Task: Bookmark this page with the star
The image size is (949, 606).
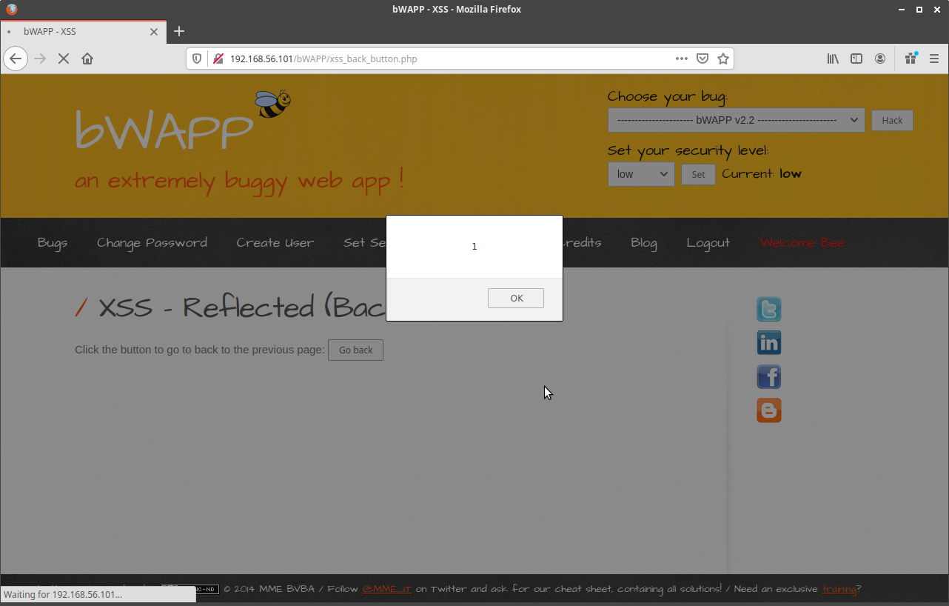Action: pyautogui.click(x=723, y=59)
